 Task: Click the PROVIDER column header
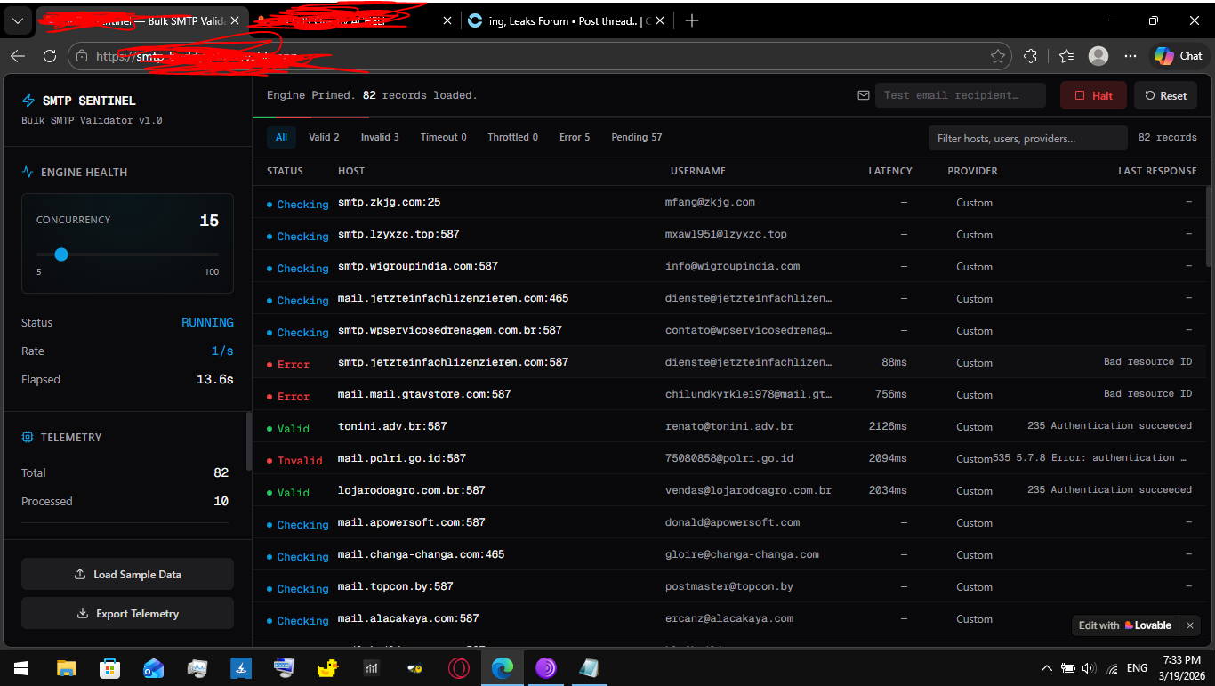972,171
